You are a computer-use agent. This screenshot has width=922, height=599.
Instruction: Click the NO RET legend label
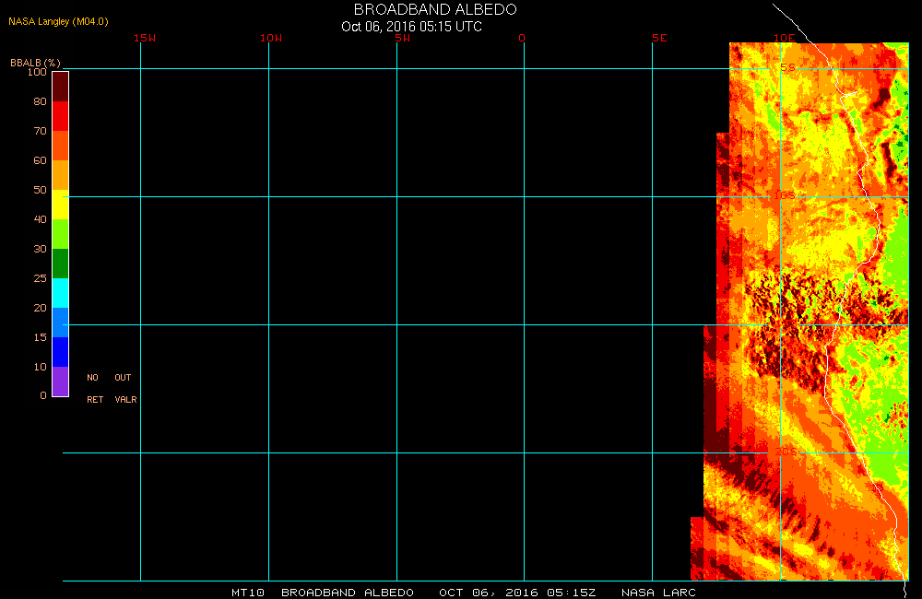click(x=94, y=388)
